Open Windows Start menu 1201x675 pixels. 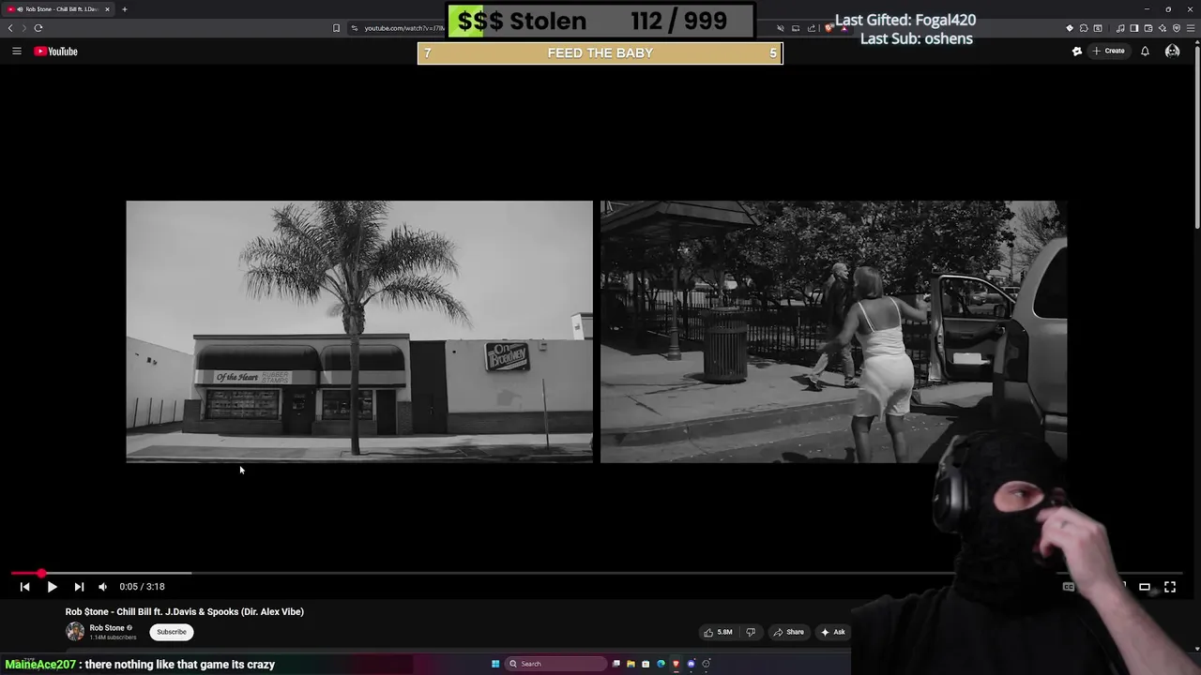pyautogui.click(x=495, y=664)
